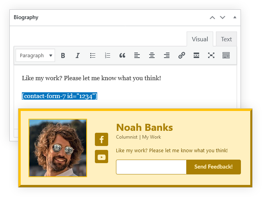This screenshot has width=262, height=197.
Task: Click the Noah Banks author name
Action: (144, 127)
